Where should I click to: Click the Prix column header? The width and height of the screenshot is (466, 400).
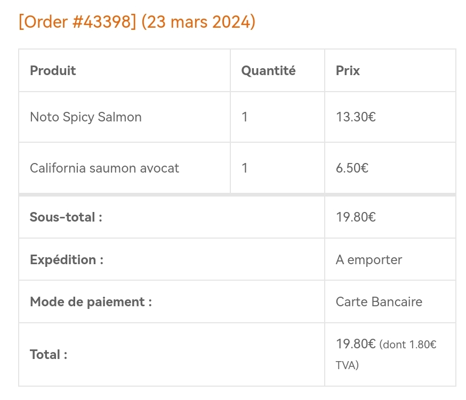pos(348,71)
